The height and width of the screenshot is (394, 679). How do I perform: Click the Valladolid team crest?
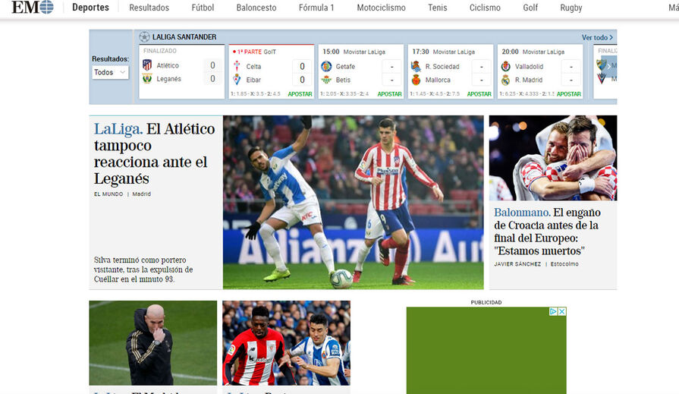click(x=506, y=66)
